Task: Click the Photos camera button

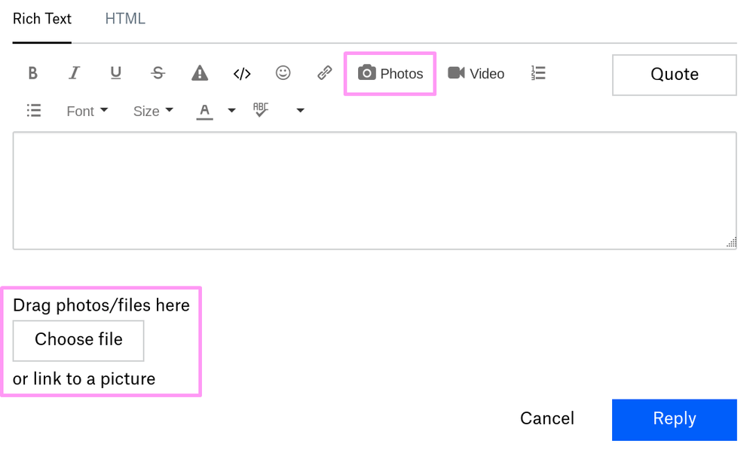Action: click(x=390, y=73)
